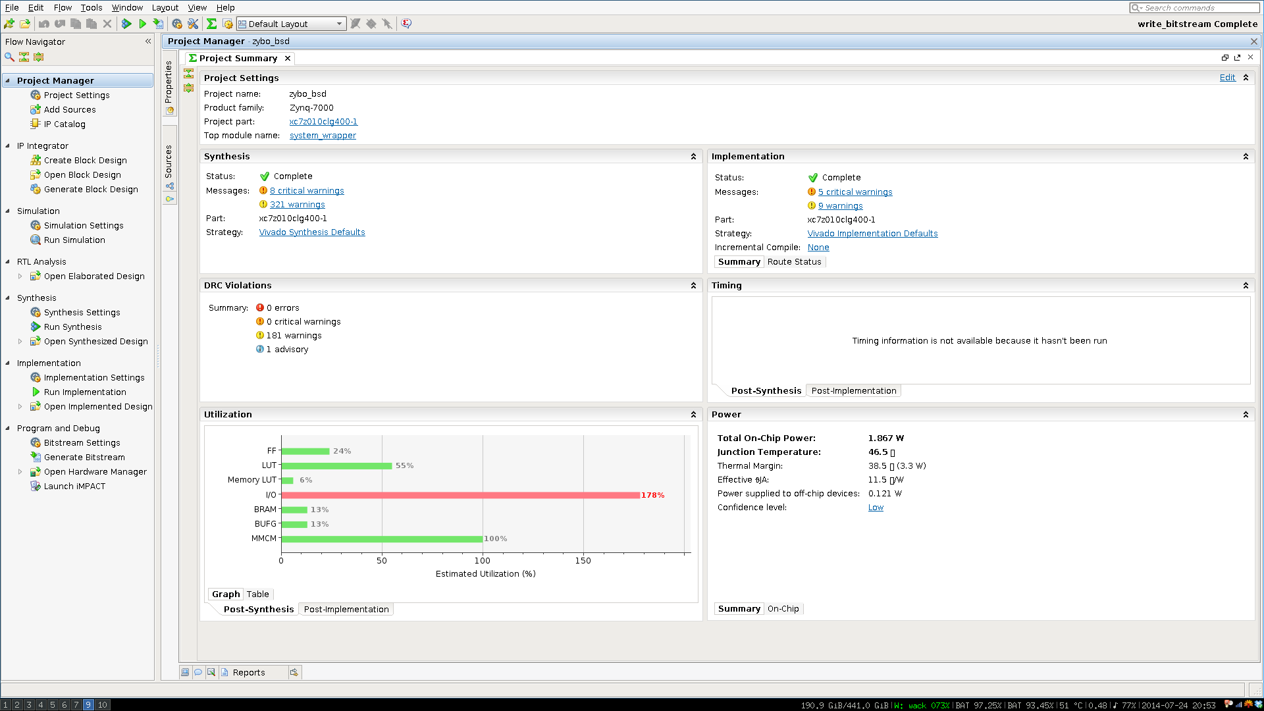
Task: Click the Run Implementation green arrow in toolbar
Action: tap(142, 24)
